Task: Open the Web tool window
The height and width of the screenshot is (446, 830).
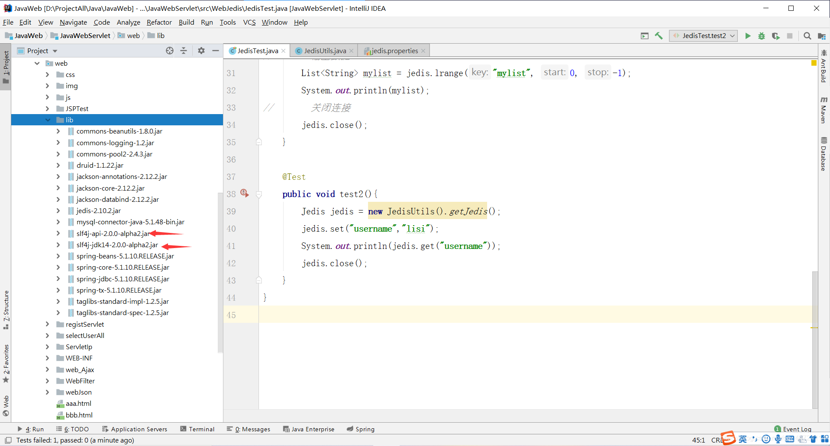Action: 6,406
